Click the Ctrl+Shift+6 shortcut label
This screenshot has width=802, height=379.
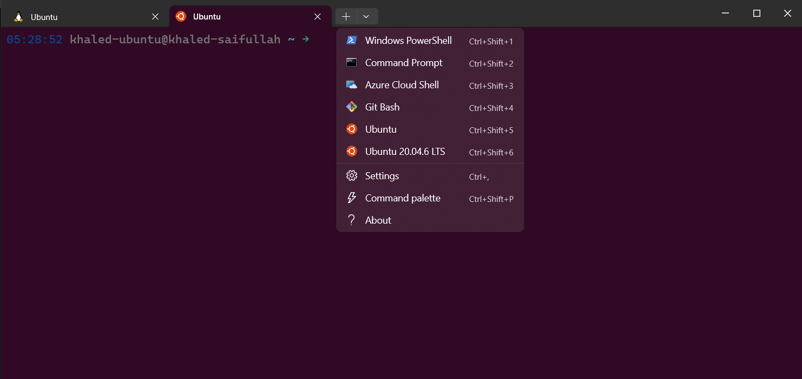click(491, 153)
